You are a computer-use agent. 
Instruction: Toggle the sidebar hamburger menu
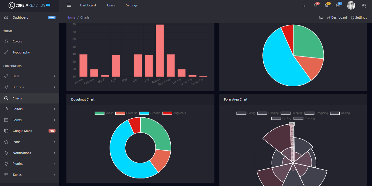pos(69,5)
